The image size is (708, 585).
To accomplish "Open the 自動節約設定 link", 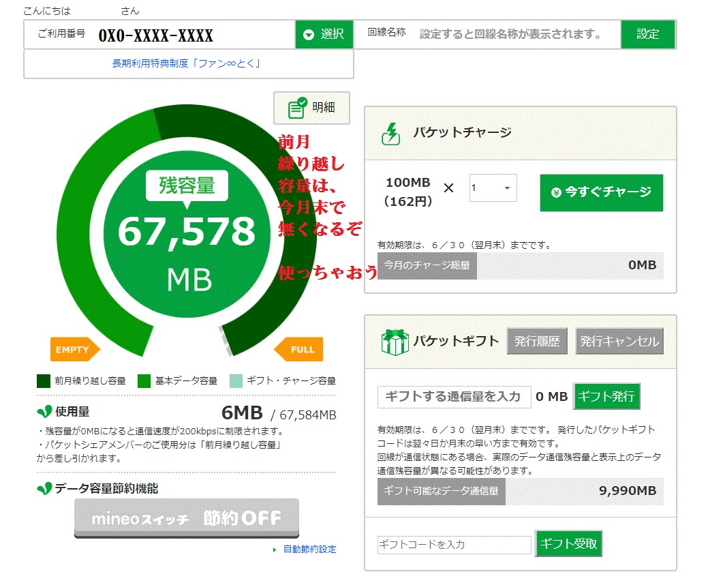I will (309, 550).
